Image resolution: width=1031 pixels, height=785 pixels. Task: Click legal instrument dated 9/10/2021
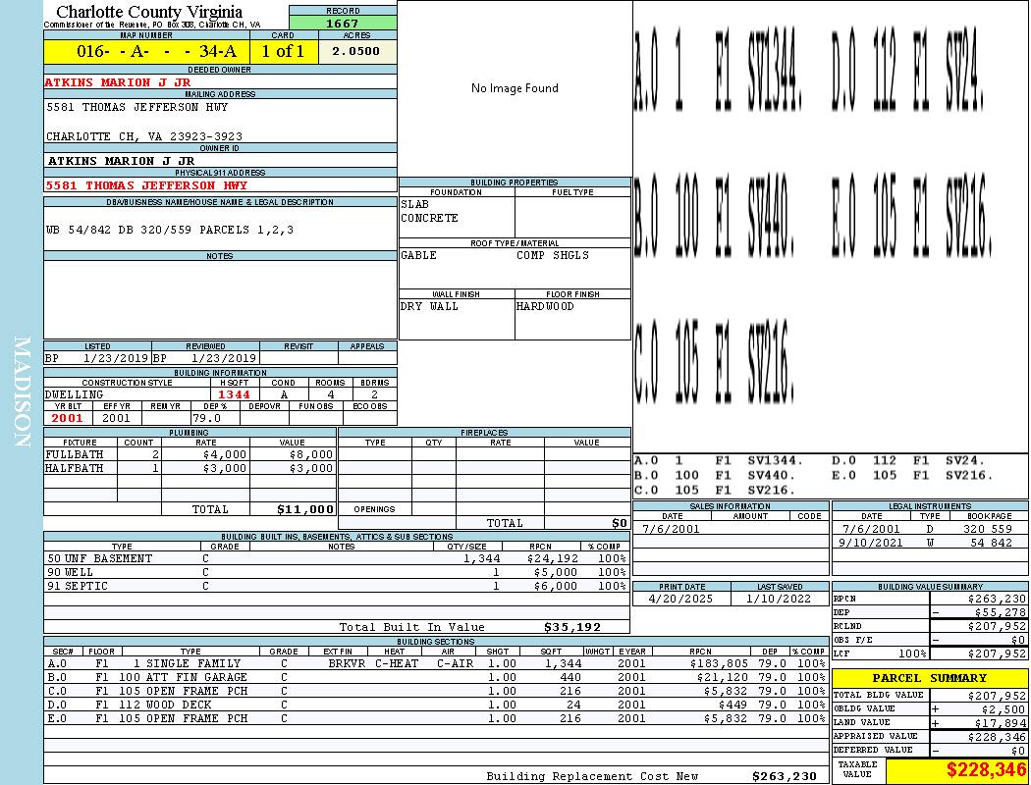click(871, 543)
